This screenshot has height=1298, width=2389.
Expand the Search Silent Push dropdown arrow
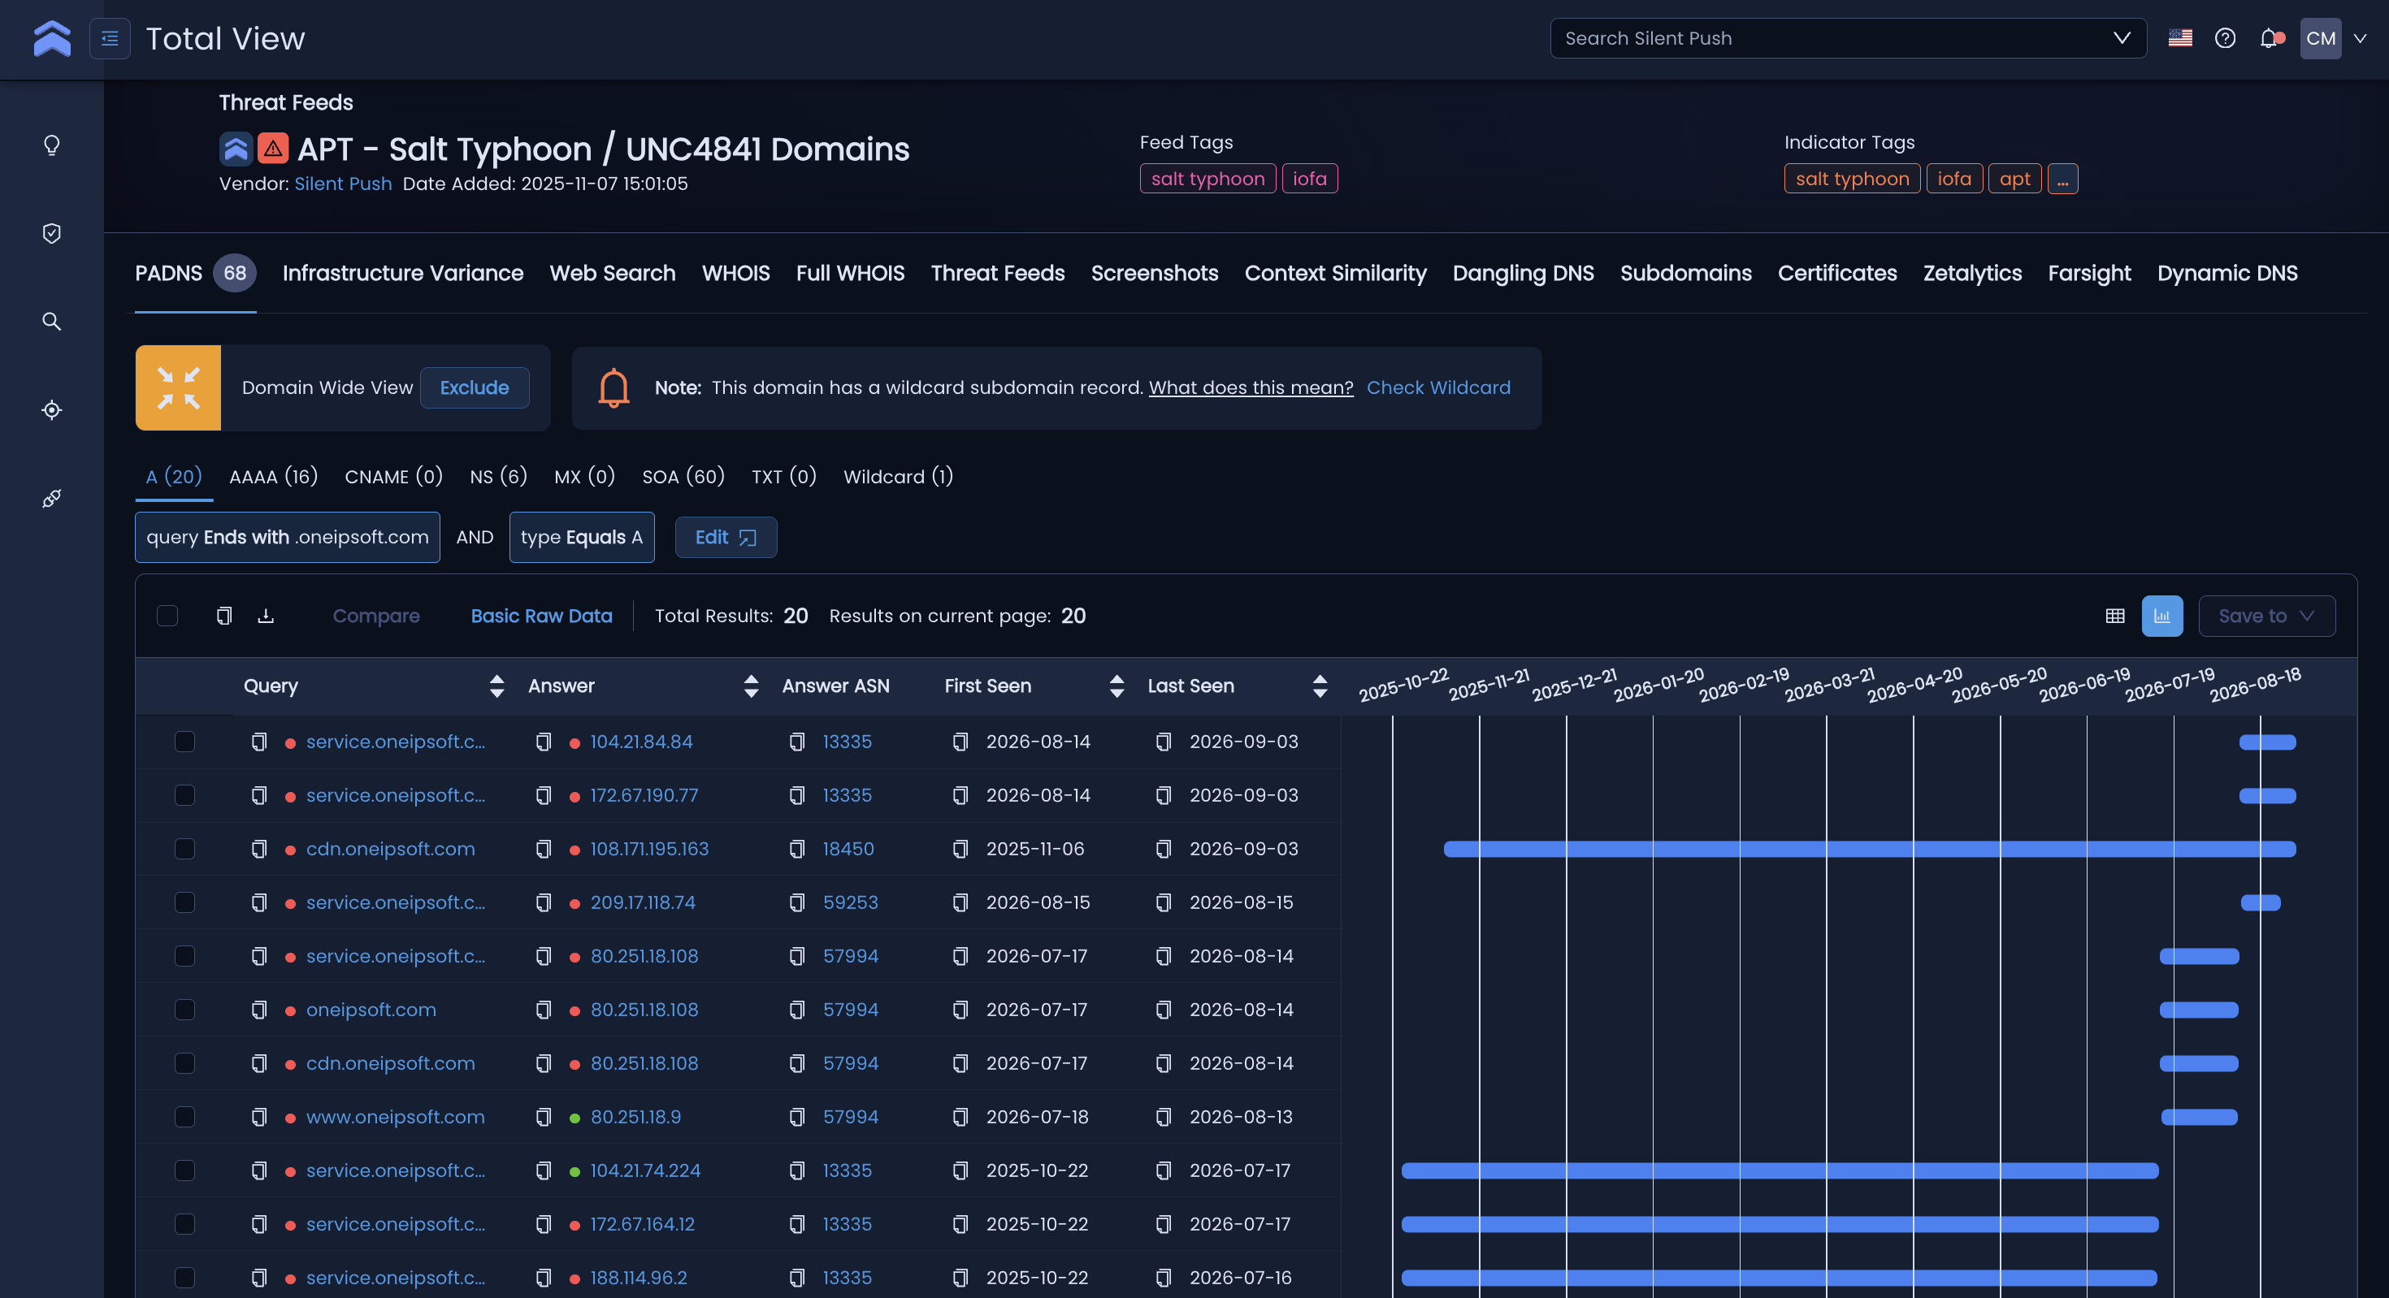(x=2122, y=38)
